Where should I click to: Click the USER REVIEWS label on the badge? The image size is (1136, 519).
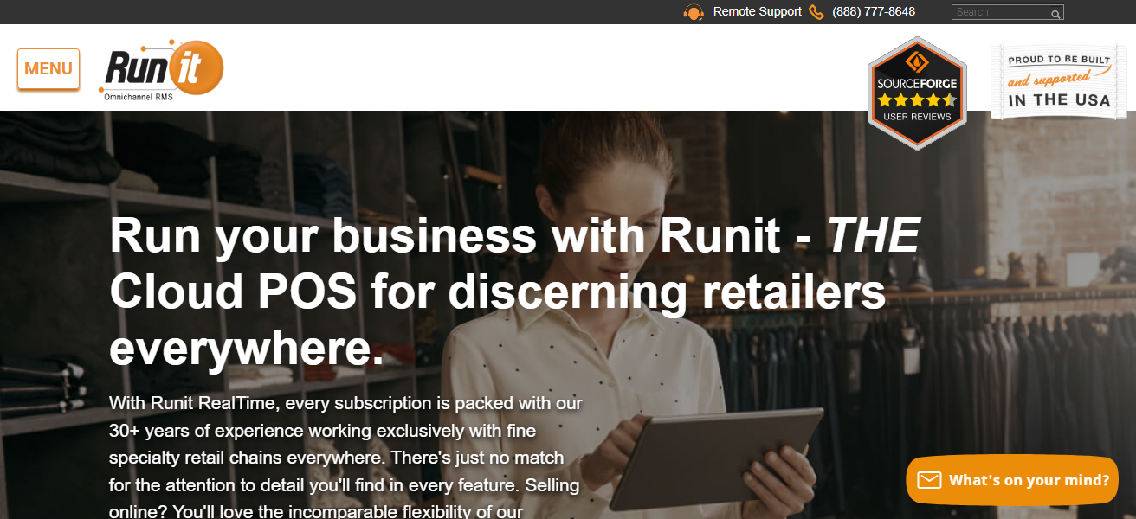pos(917,114)
